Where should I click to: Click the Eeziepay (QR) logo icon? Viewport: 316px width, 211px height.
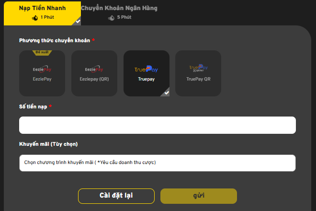94,69
